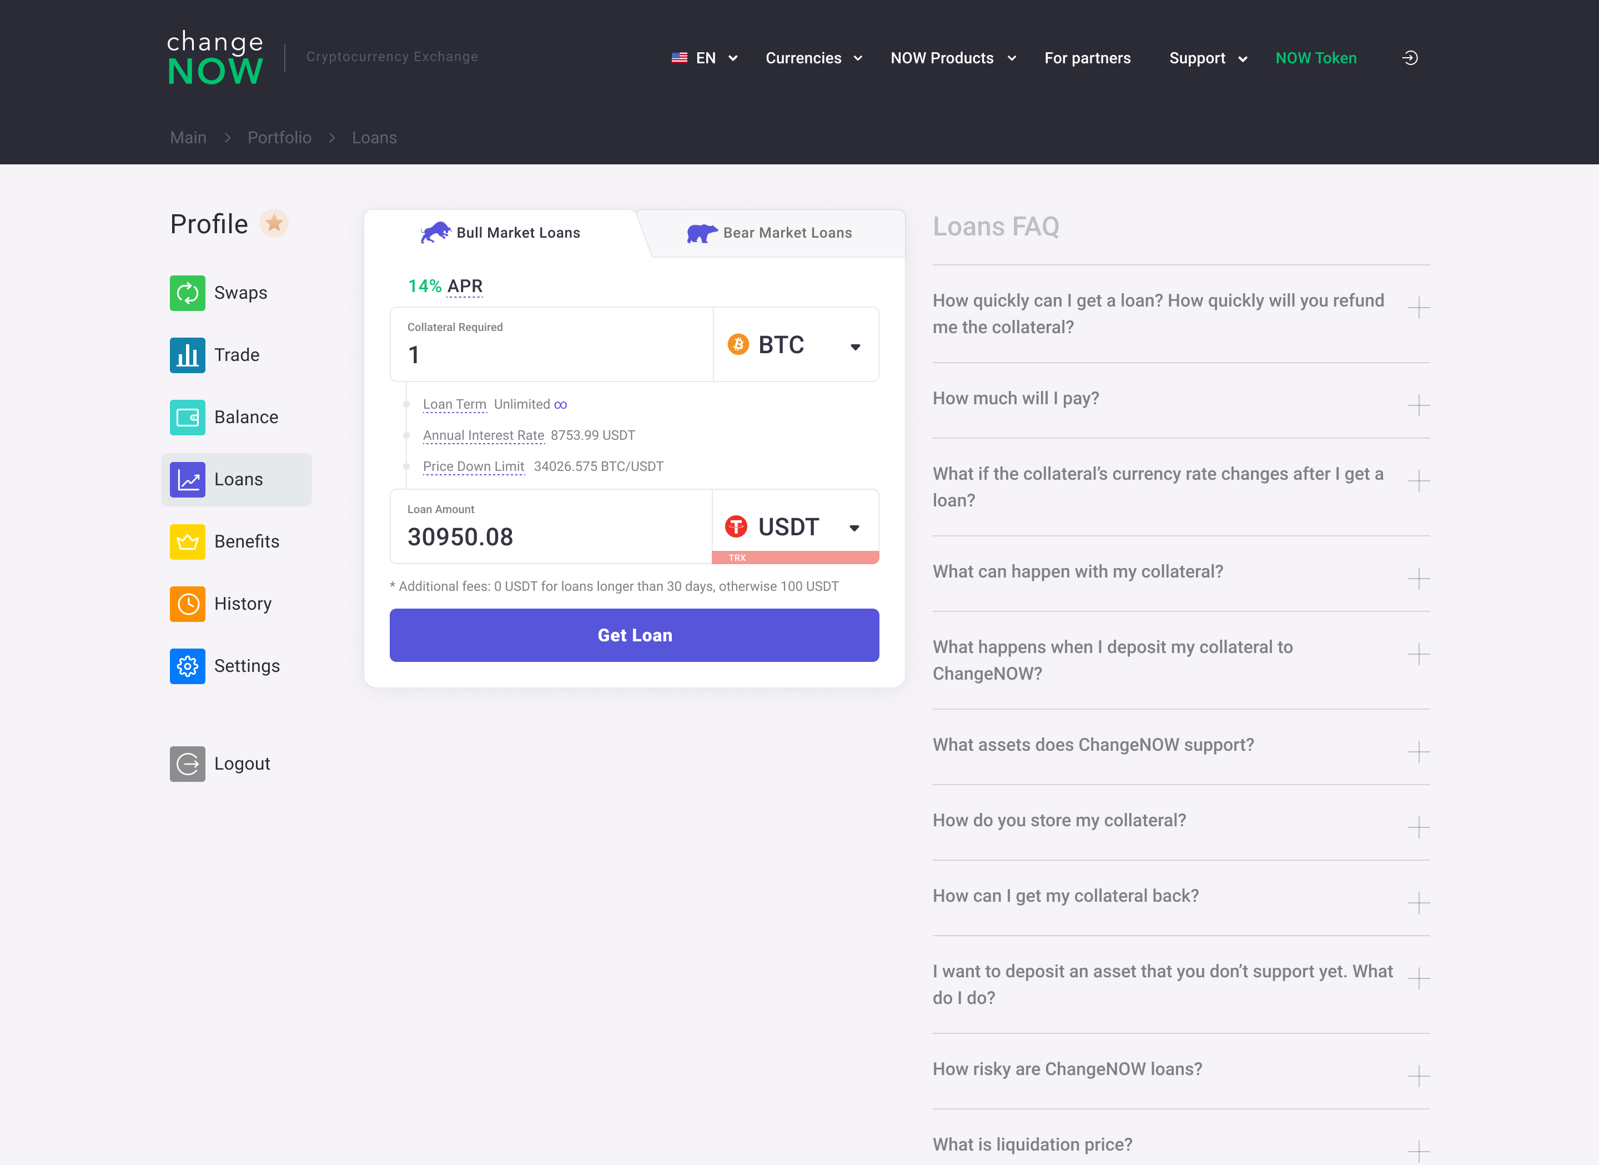1599x1165 pixels.
Task: Open the language selector showing EN
Action: 705,58
